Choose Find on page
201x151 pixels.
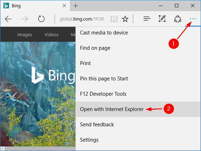[138, 48]
